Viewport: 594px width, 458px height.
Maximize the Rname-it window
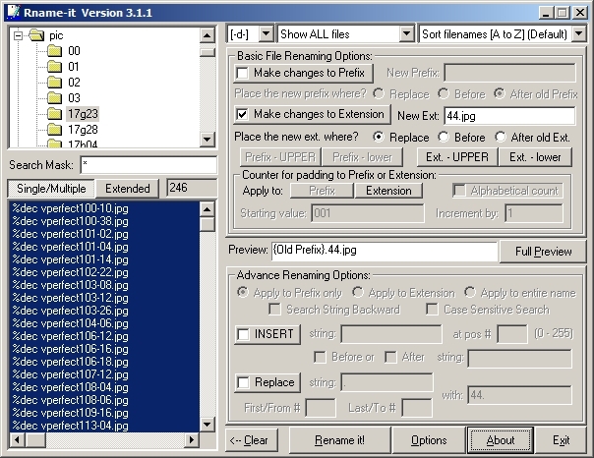563,13
